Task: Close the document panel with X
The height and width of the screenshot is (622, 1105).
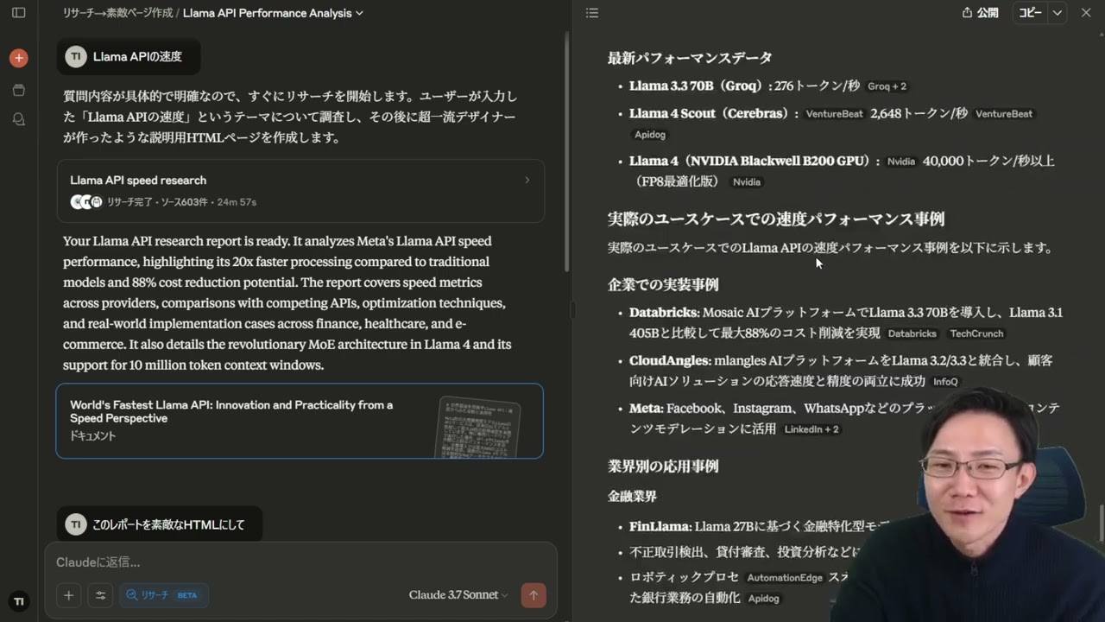Action: click(1086, 13)
